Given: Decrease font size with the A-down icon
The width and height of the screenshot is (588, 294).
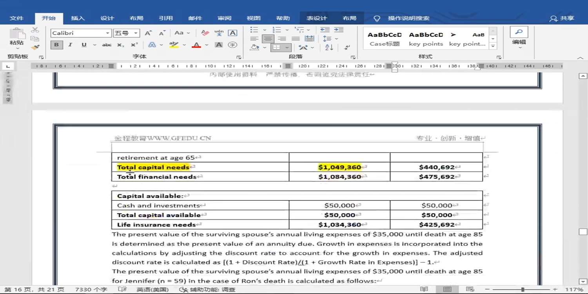Looking at the screenshot, I should pos(162,33).
